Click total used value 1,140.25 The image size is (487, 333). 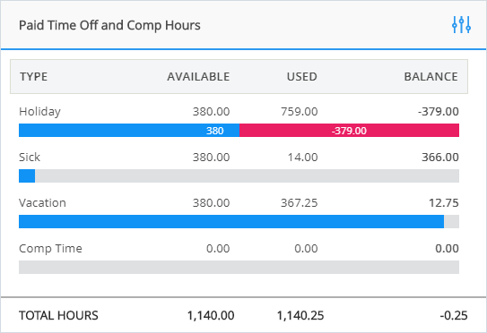(300, 316)
